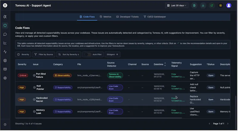Click the Critical severity badge
The width and height of the screenshot is (238, 131).
pyautogui.click(x=23, y=75)
